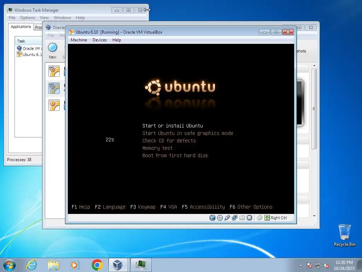The width and height of the screenshot is (362, 272).
Task: Select 'Memory test' boot option
Action: pos(157,148)
